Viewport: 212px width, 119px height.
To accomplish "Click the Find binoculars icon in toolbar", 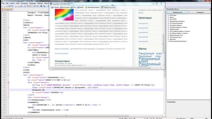I will tap(41, 6).
